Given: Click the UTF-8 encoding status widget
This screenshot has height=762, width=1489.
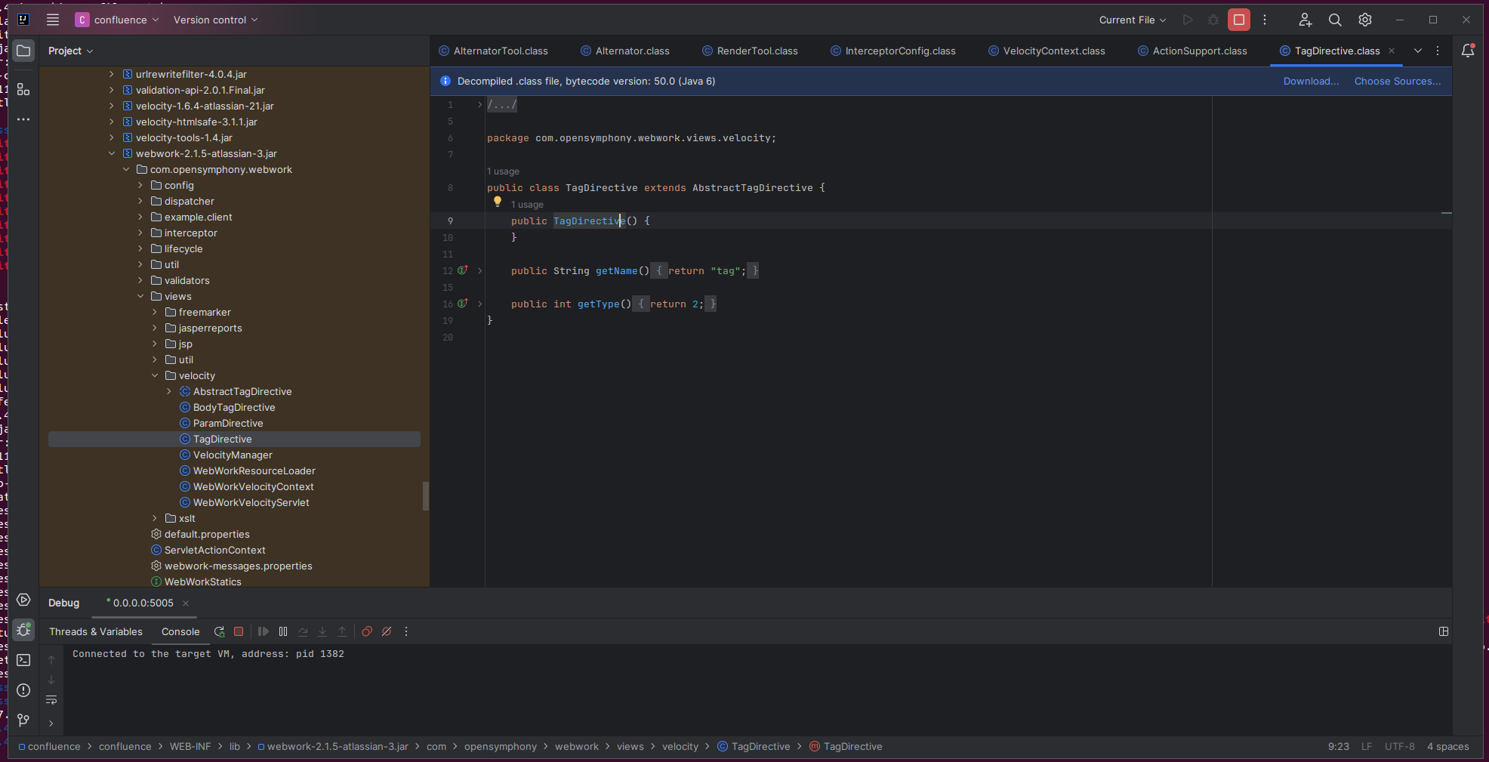Looking at the screenshot, I should tap(1399, 746).
